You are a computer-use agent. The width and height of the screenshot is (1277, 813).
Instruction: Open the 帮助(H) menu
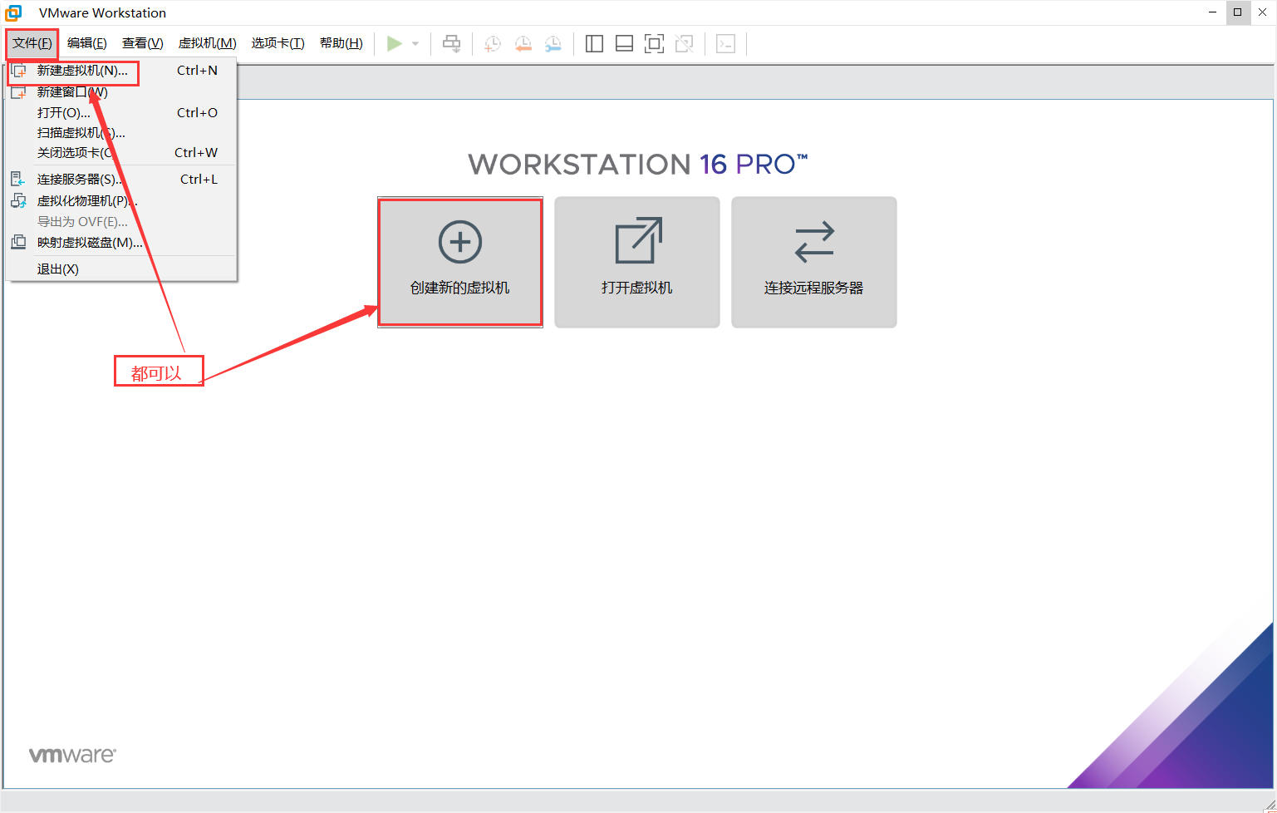[x=341, y=43]
